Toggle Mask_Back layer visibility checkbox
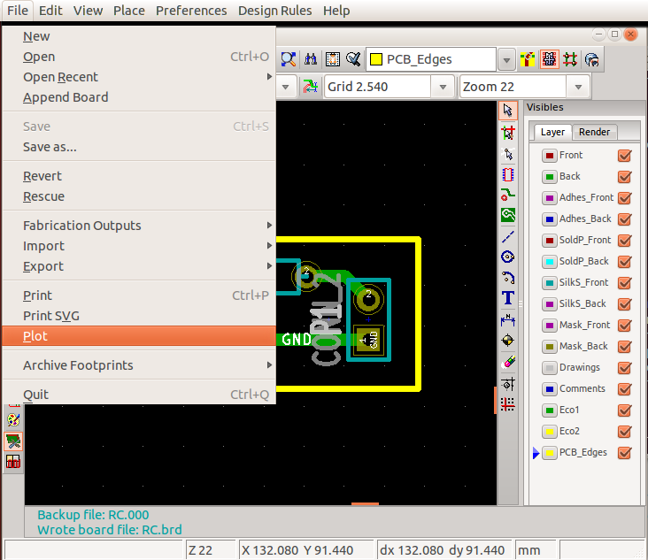648x560 pixels. pyautogui.click(x=624, y=347)
